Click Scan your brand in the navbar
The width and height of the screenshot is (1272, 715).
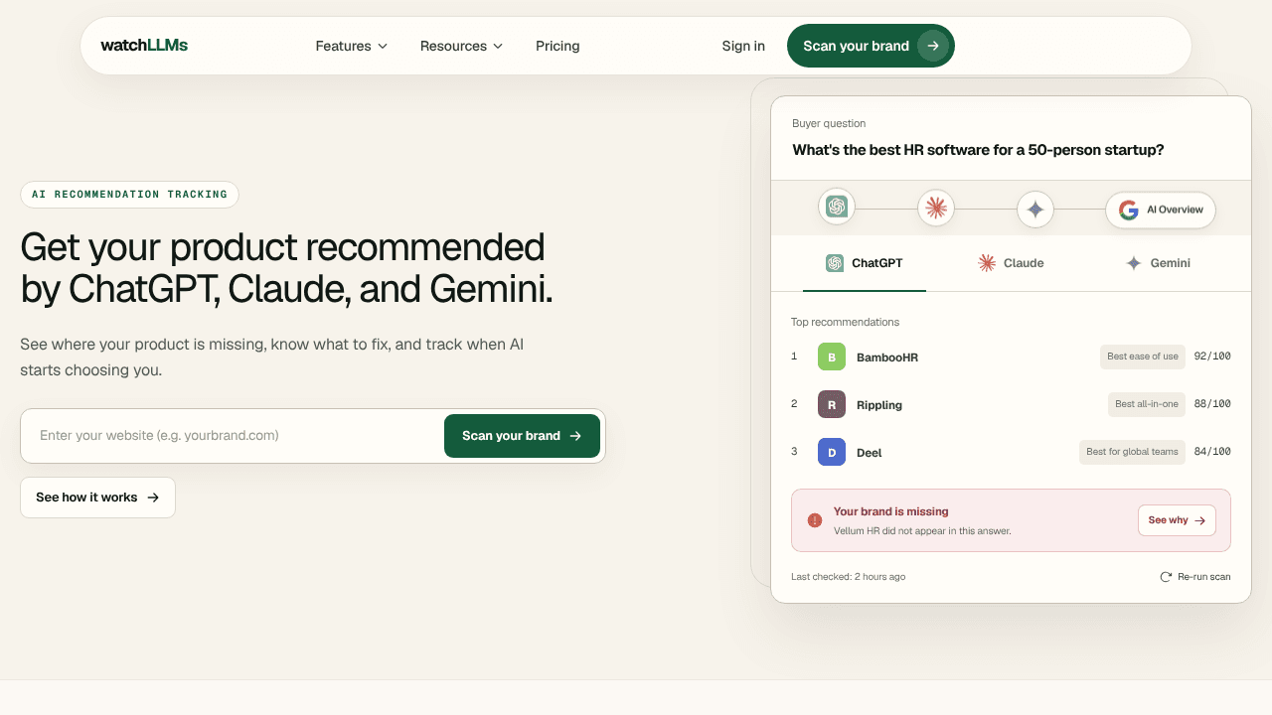click(x=871, y=46)
